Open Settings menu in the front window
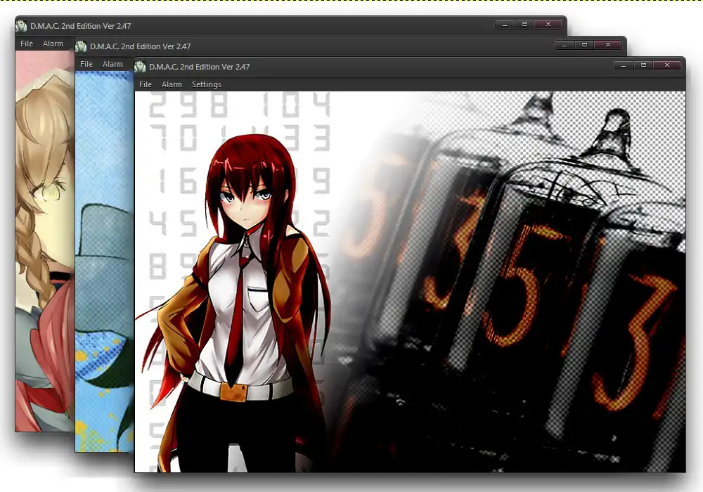The width and height of the screenshot is (703, 492). 206,84
